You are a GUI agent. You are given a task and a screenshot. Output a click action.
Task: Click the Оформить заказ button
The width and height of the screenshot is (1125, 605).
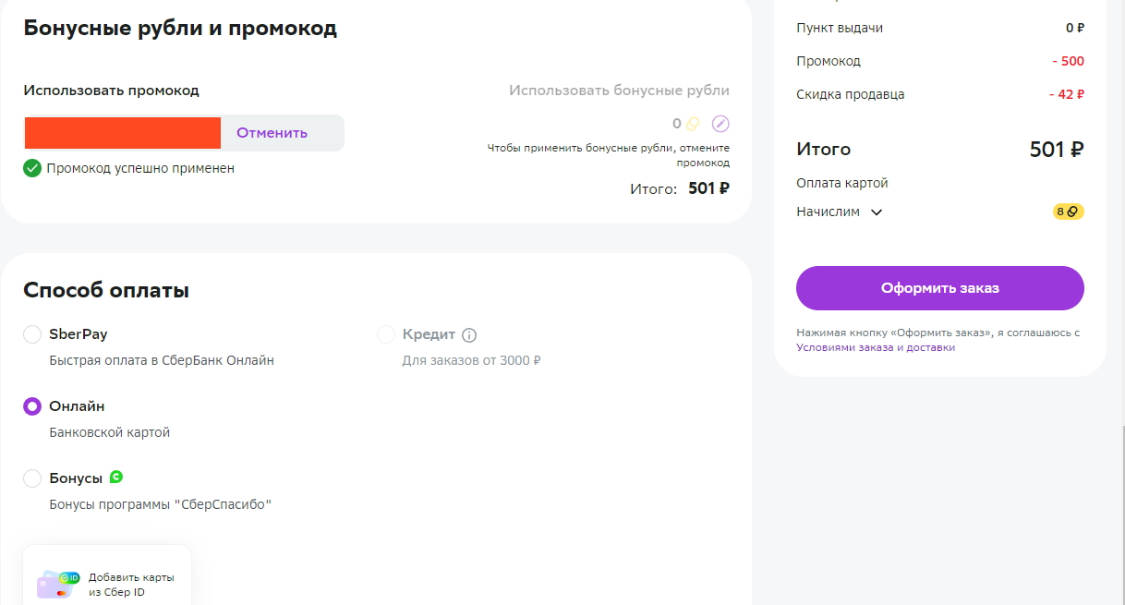pos(940,288)
